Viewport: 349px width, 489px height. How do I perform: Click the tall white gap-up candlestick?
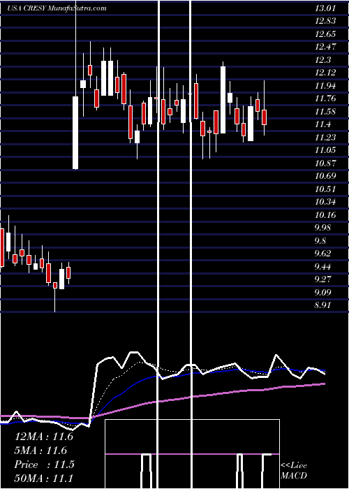75,133
